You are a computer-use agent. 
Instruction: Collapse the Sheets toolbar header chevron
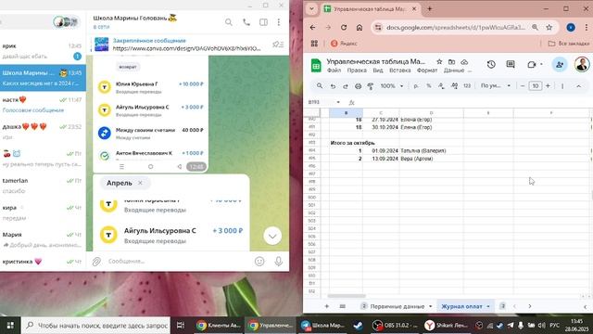tap(578, 86)
